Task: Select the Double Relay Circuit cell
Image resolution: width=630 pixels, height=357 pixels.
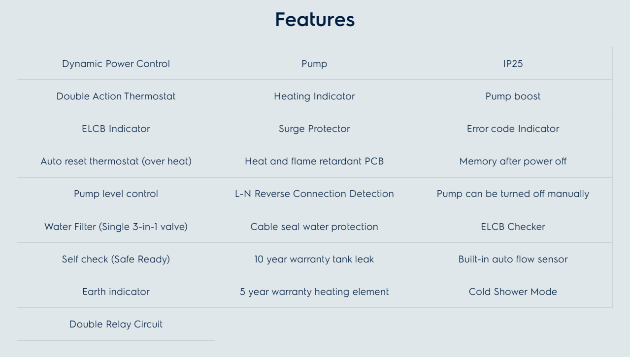Action: 116,325
